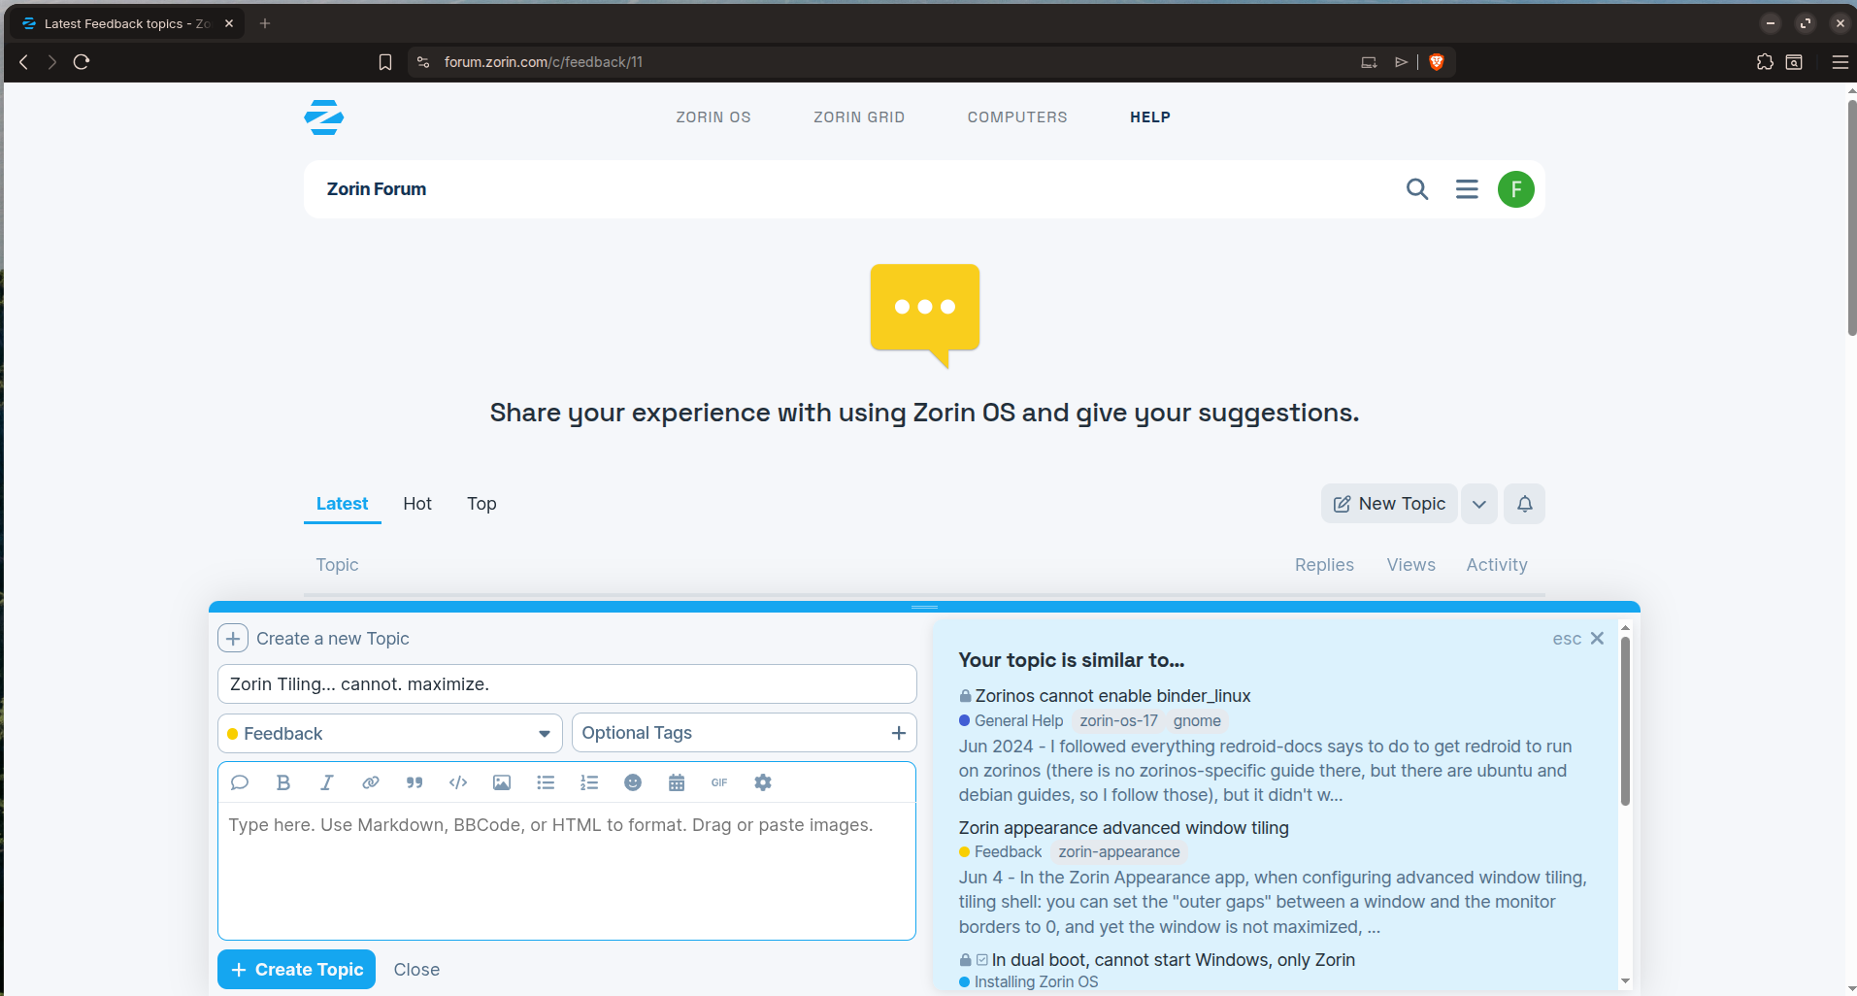Switch to the Hot tab

click(417, 504)
